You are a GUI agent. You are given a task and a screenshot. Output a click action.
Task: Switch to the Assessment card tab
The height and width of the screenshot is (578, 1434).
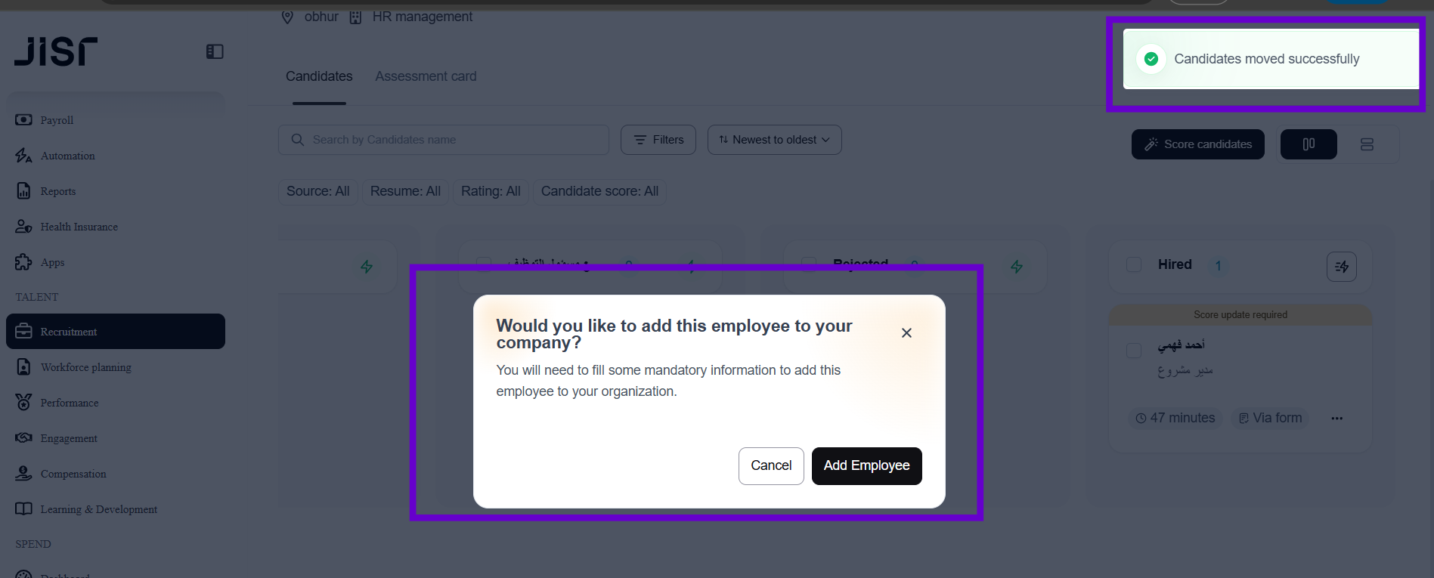(426, 76)
